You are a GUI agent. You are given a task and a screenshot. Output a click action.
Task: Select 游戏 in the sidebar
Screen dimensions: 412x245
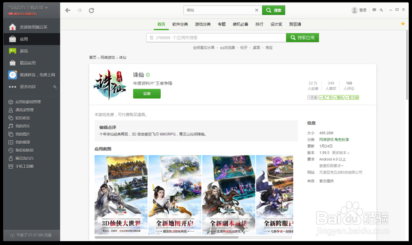pos(32,51)
